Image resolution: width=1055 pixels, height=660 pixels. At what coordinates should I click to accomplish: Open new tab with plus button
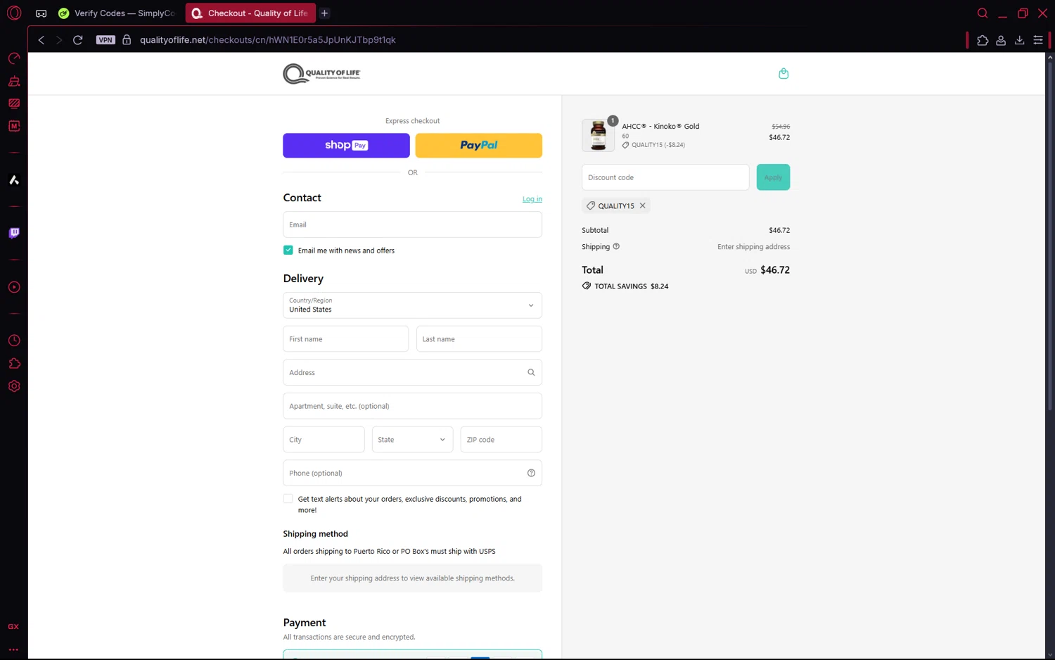click(324, 13)
